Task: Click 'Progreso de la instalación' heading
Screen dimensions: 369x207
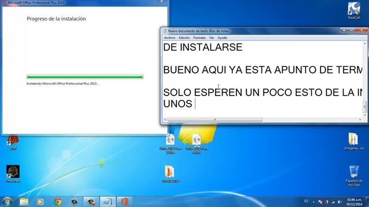Action: point(56,19)
